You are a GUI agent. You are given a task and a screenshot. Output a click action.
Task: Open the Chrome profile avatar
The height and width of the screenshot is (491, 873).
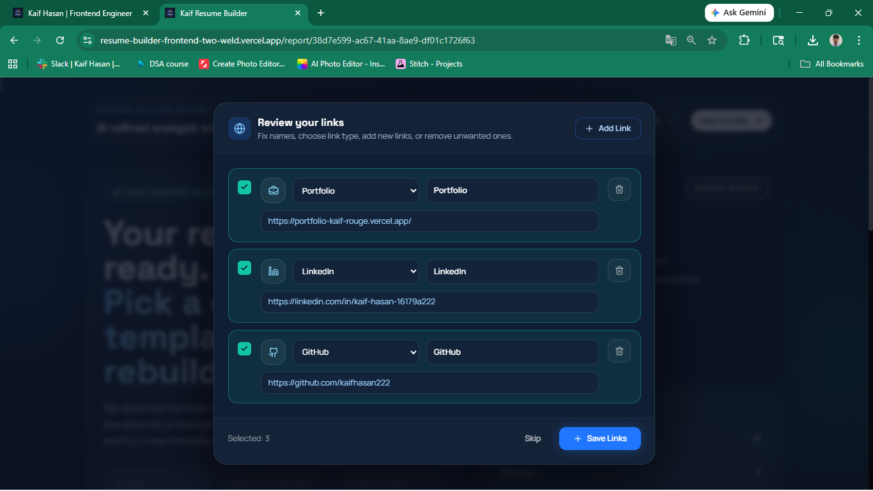coord(836,40)
